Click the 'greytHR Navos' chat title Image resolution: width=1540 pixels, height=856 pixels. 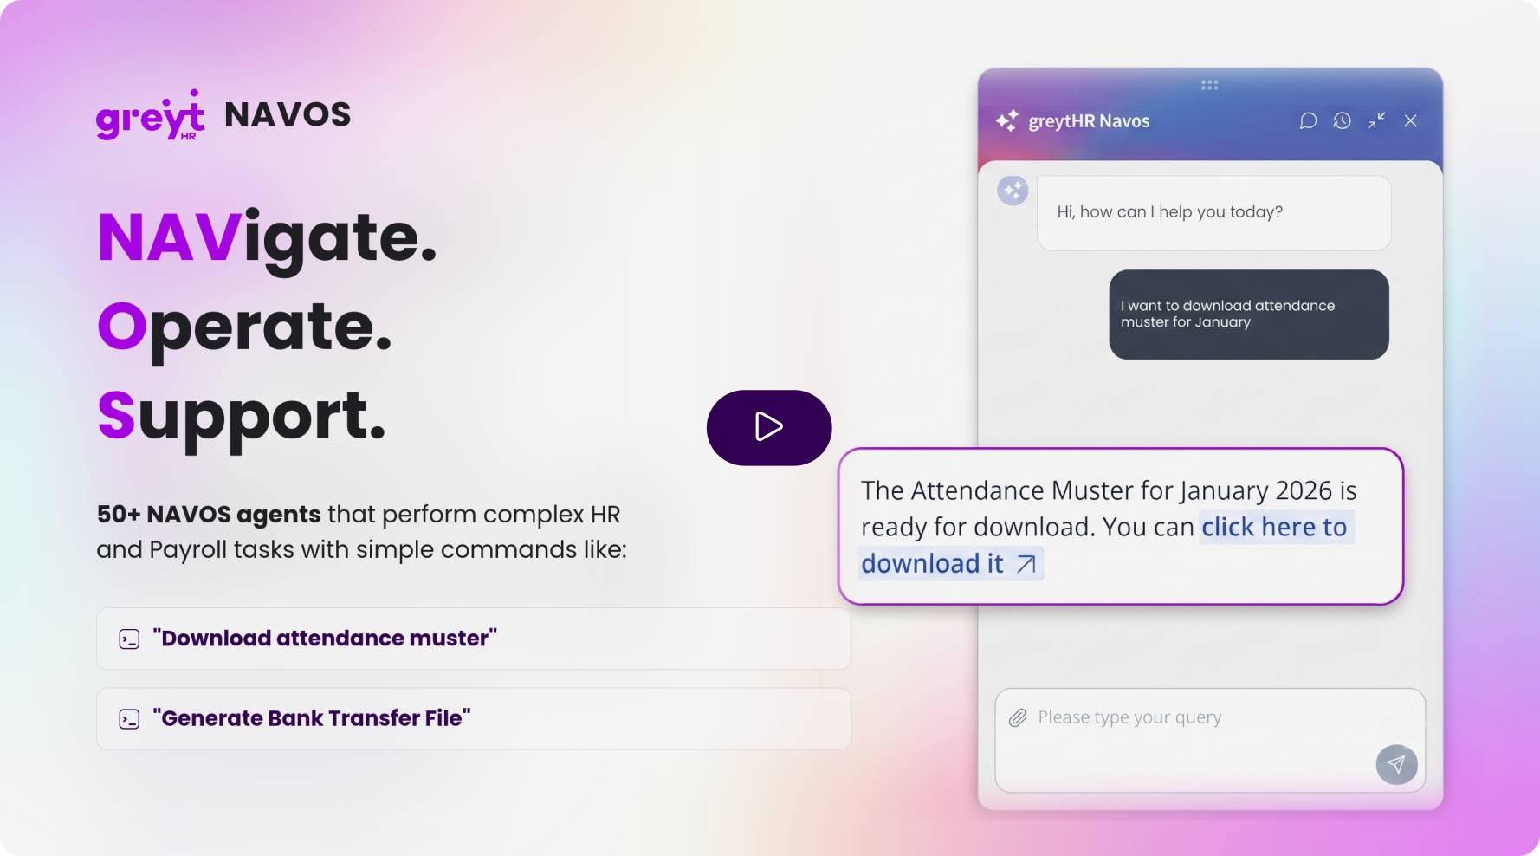point(1089,121)
